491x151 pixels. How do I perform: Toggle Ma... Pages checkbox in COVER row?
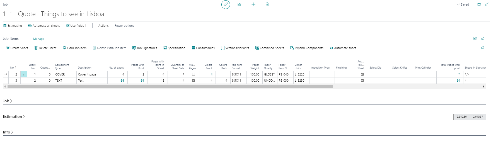[x=194, y=74]
